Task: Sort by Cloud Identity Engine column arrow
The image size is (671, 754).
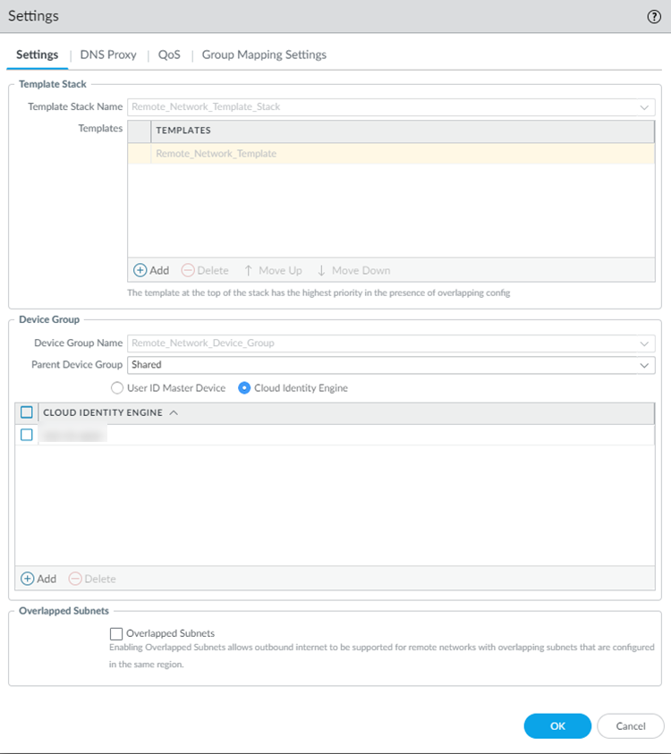Action: [174, 412]
